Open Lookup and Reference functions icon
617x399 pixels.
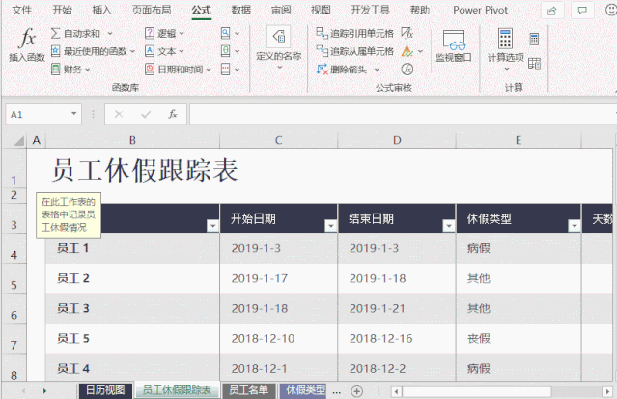pyautogui.click(x=225, y=33)
